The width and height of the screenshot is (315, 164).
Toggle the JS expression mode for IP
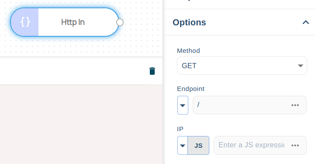click(198, 146)
